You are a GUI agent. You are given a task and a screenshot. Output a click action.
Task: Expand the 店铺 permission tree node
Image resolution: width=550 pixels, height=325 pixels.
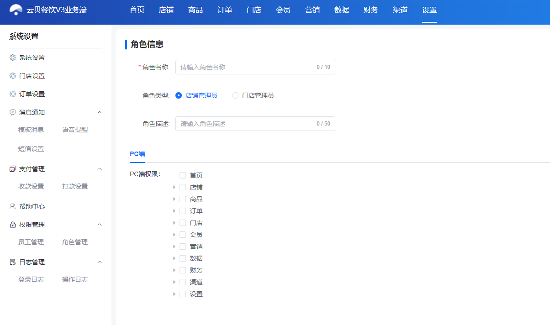coord(174,187)
